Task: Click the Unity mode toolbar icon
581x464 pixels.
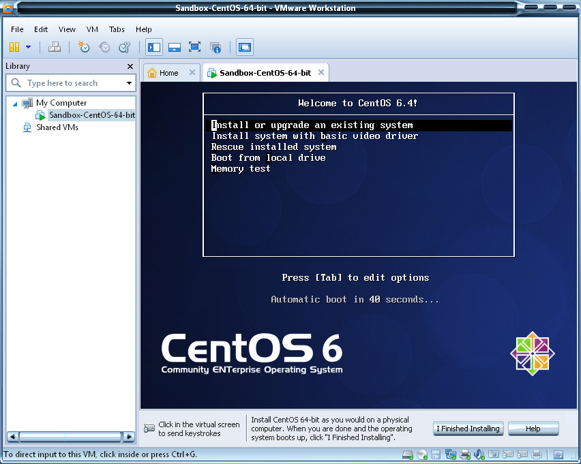Action: point(215,47)
